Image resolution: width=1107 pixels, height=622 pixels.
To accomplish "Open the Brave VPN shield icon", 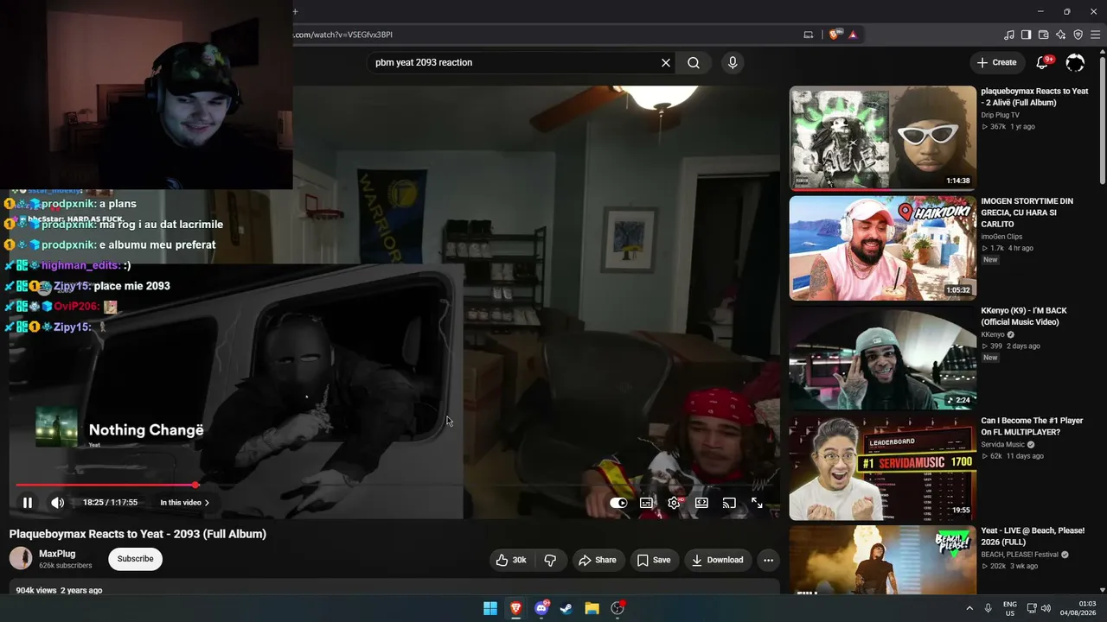I will click(1078, 35).
